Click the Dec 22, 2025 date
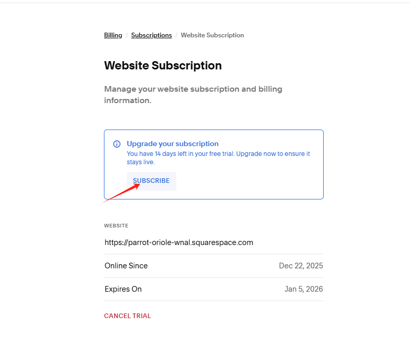 pyautogui.click(x=301, y=266)
